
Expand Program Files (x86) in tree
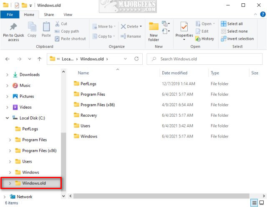click(x=10, y=151)
